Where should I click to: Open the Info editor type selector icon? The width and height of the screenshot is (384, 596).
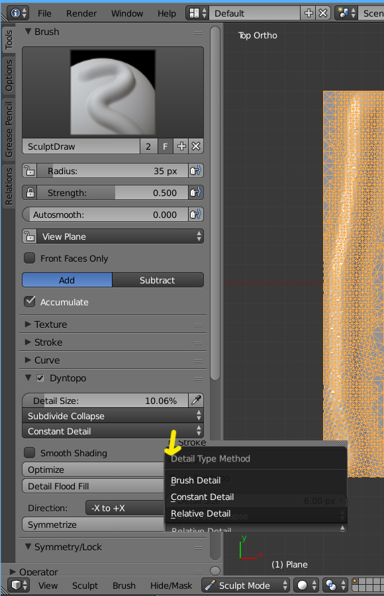(x=19, y=13)
